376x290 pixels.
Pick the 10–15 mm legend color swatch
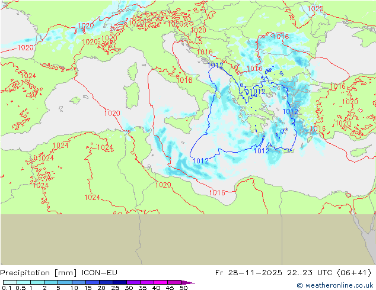78,282
